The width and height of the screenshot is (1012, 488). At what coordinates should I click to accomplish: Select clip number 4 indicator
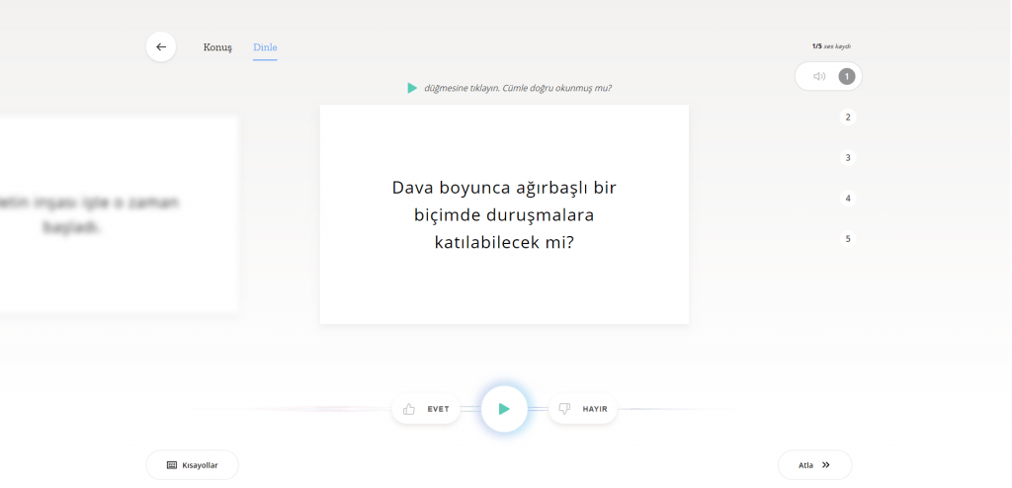coord(848,199)
